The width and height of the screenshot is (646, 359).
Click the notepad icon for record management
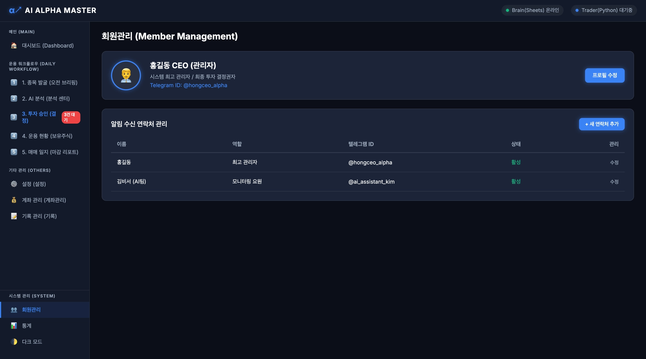[x=14, y=216]
